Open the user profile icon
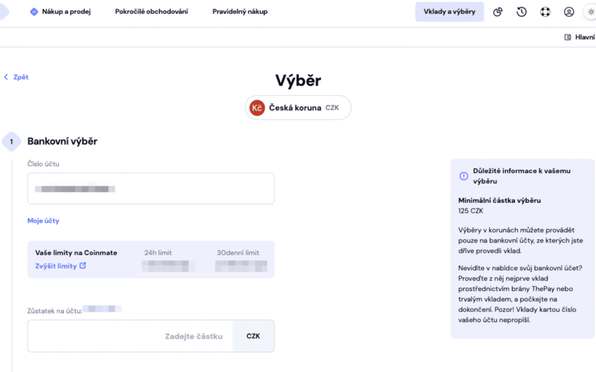The image size is (596, 372). 569,12
